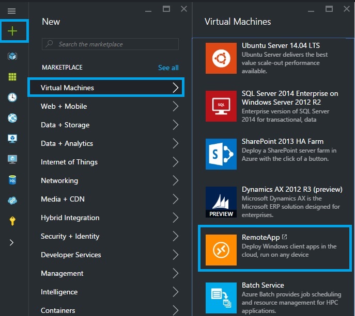Viewport: 355px width, 316px height.
Task: Click the yellow key icon in sidebar
Action: 12,221
